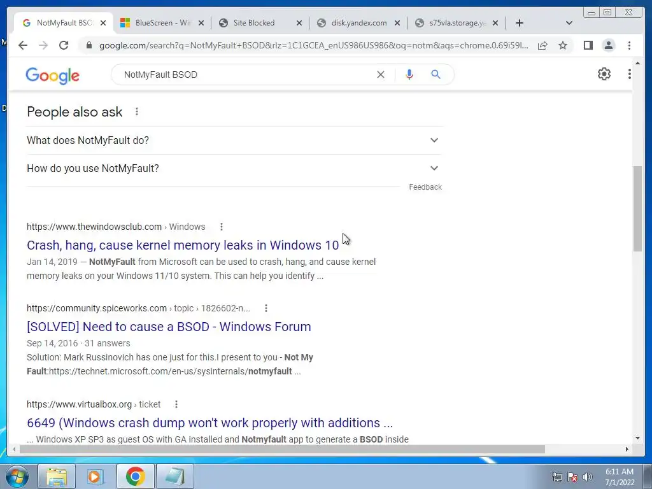Close the s75vla.storage tab
The height and width of the screenshot is (489, 652).
pyautogui.click(x=495, y=23)
